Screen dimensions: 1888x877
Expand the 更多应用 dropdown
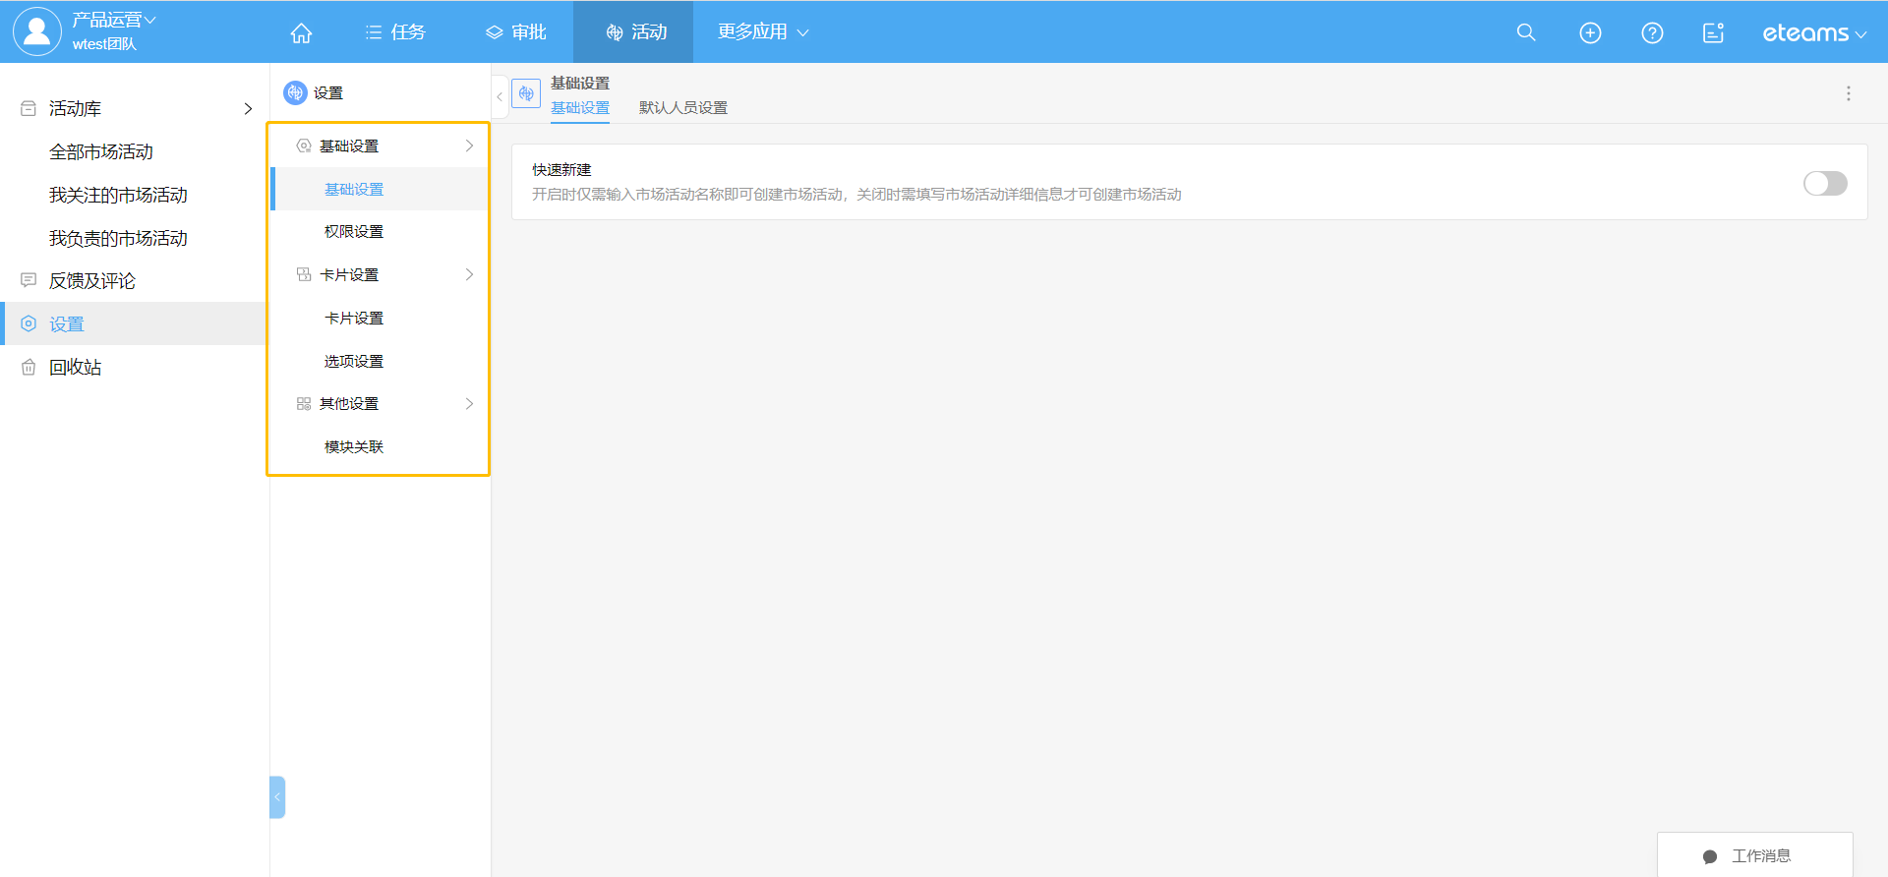[x=762, y=32]
